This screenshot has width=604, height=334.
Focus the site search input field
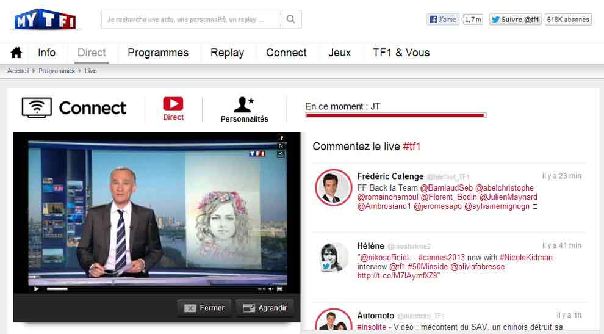pos(191,20)
